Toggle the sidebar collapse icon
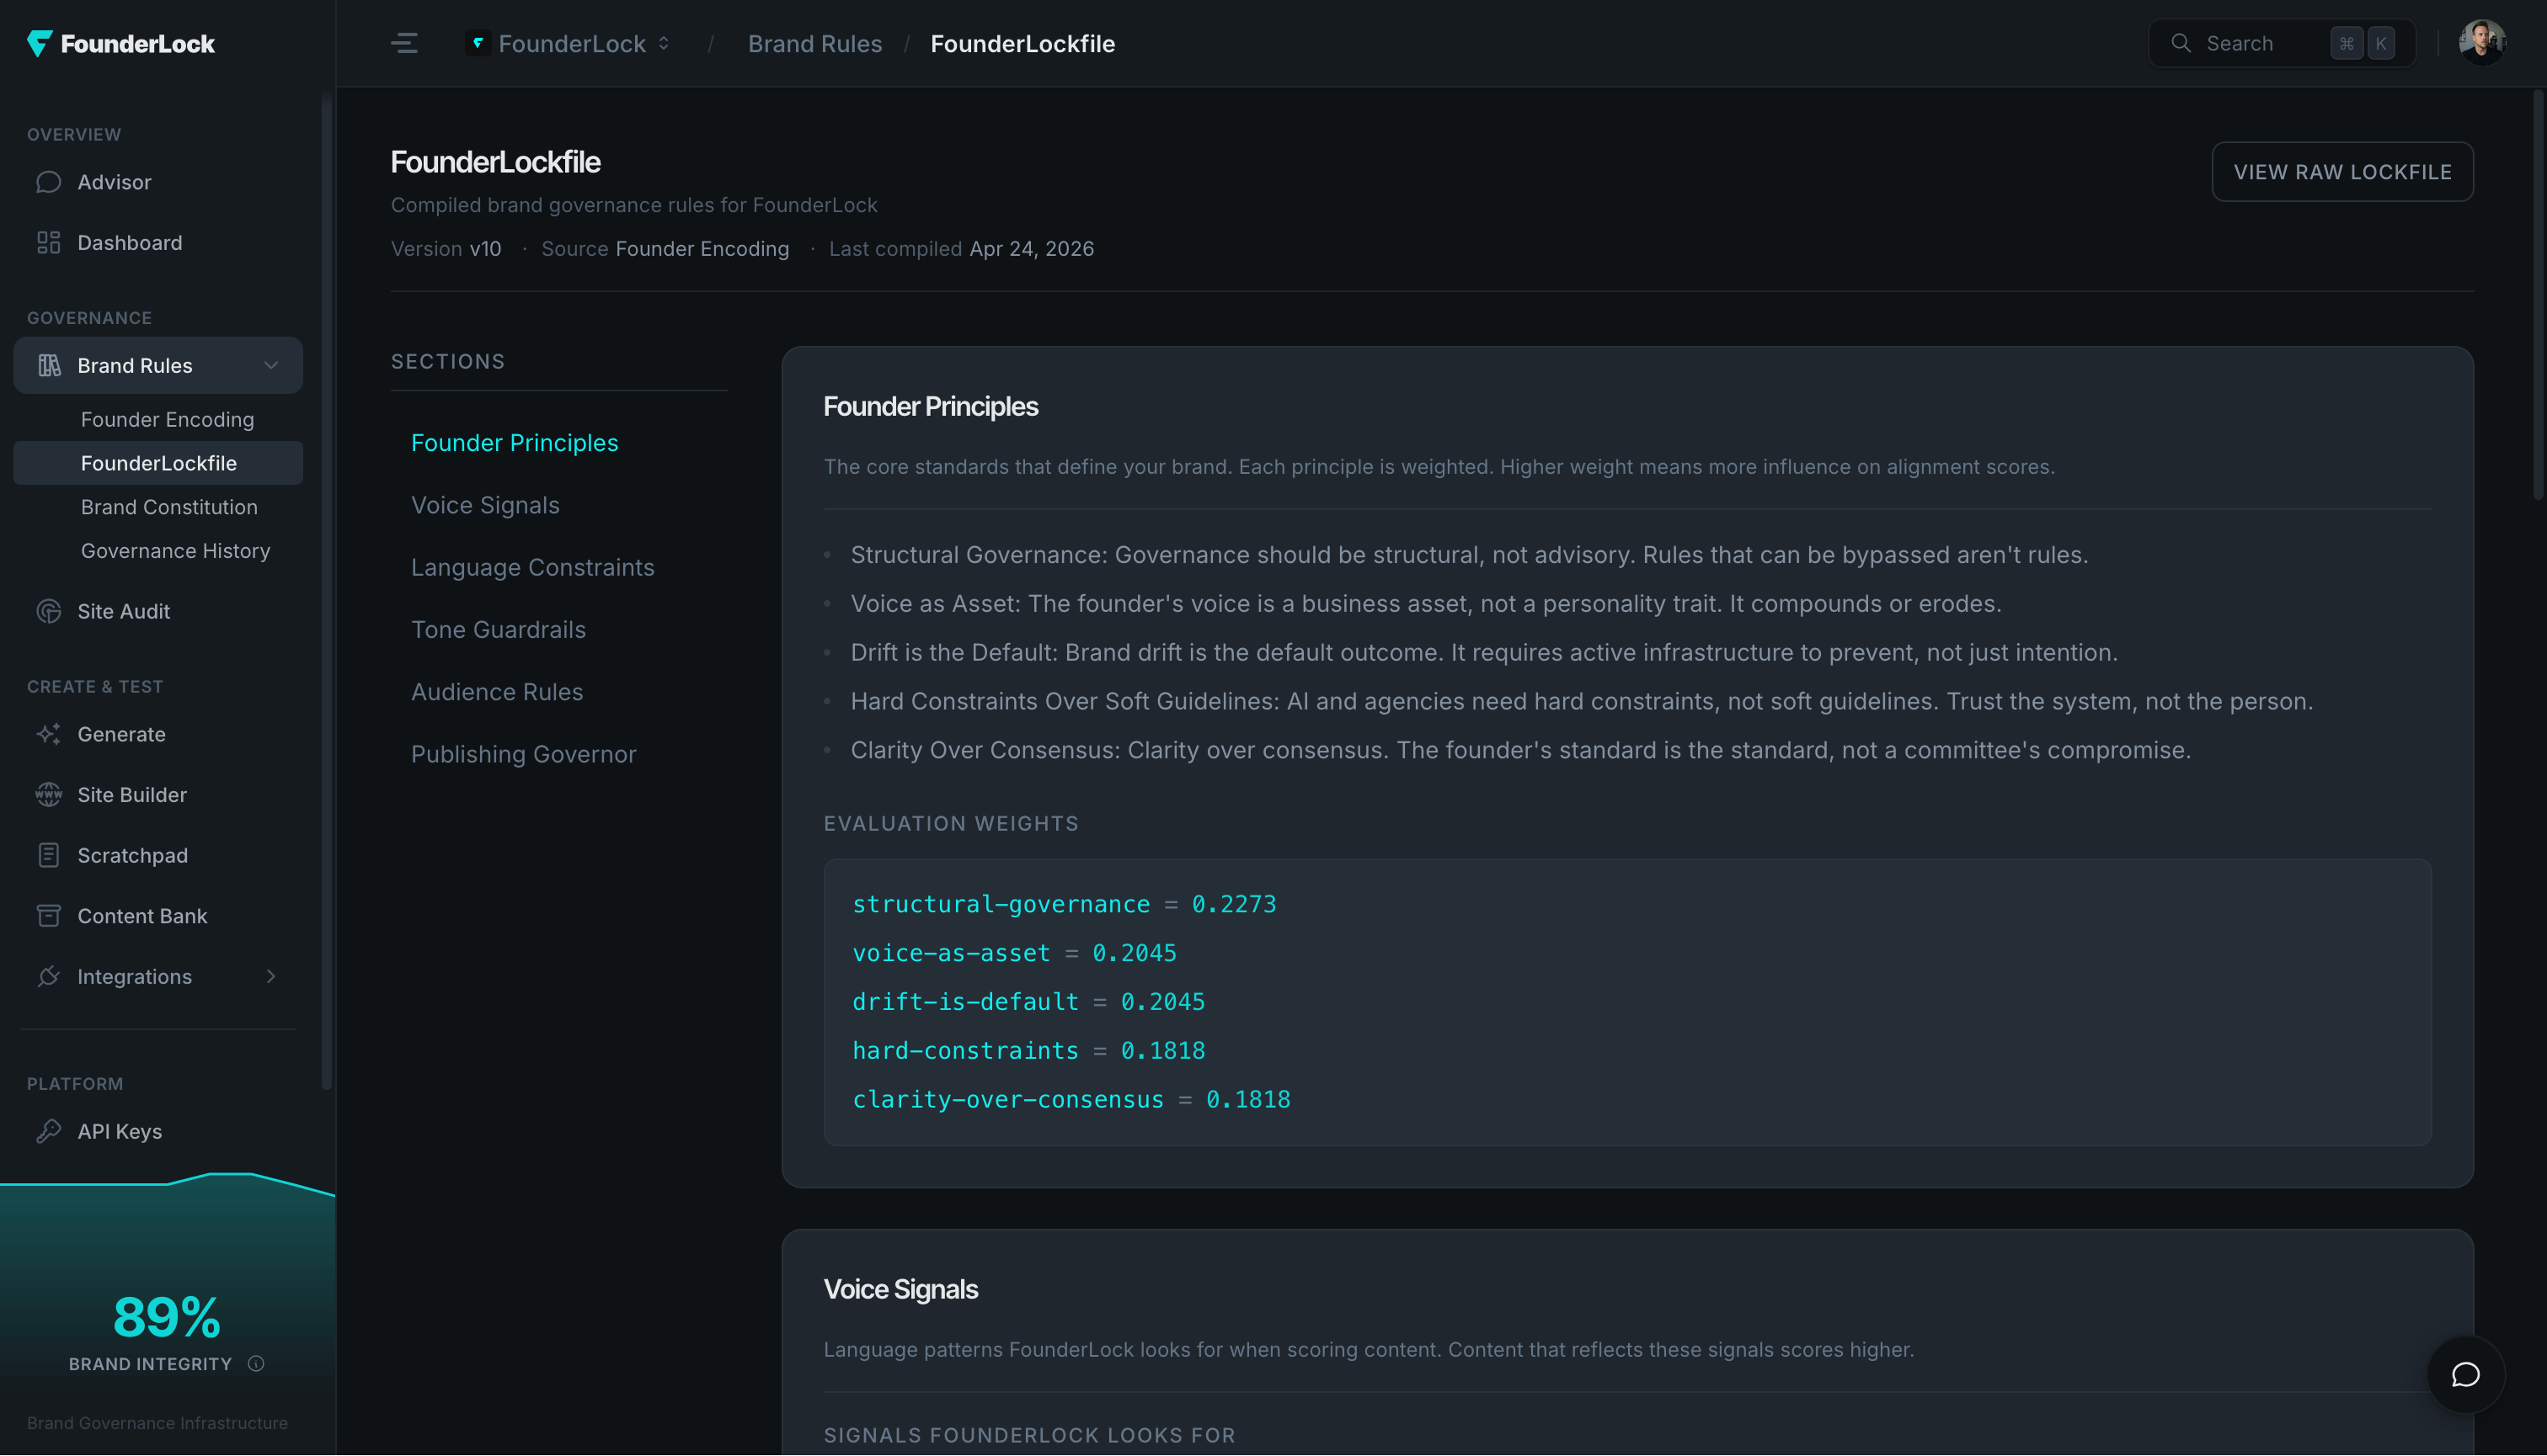The image size is (2547, 1456). click(404, 44)
